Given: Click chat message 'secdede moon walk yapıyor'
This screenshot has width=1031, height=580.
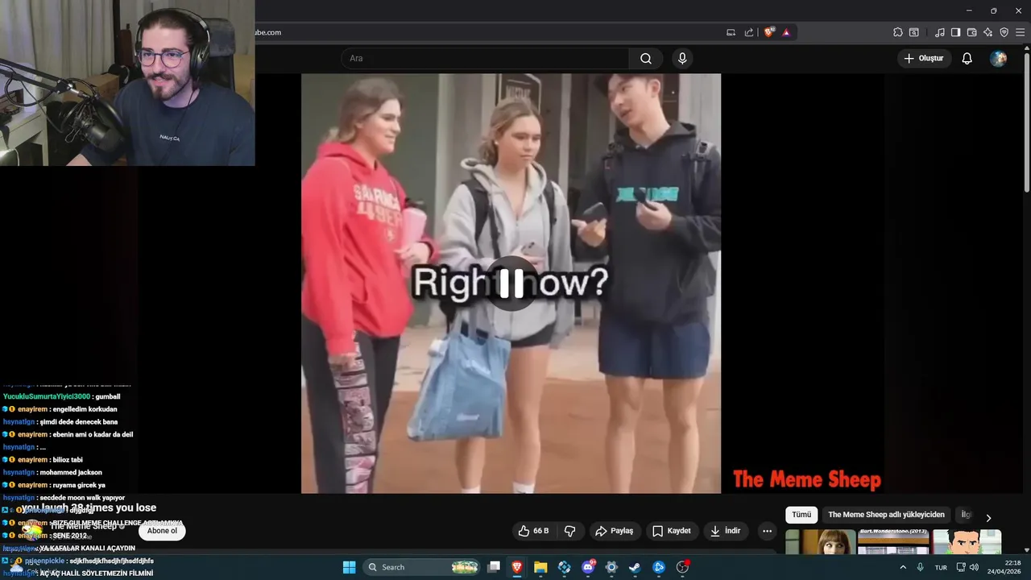Looking at the screenshot, I should coord(82,498).
